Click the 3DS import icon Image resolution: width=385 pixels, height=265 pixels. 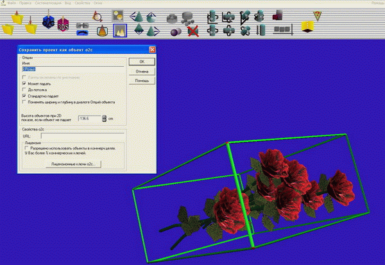63,26
